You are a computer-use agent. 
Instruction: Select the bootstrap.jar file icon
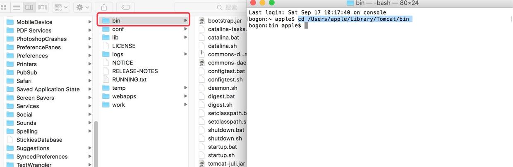pos(201,21)
